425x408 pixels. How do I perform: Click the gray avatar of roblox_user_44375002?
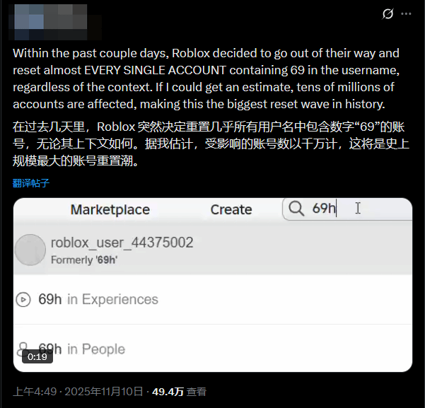(30, 250)
